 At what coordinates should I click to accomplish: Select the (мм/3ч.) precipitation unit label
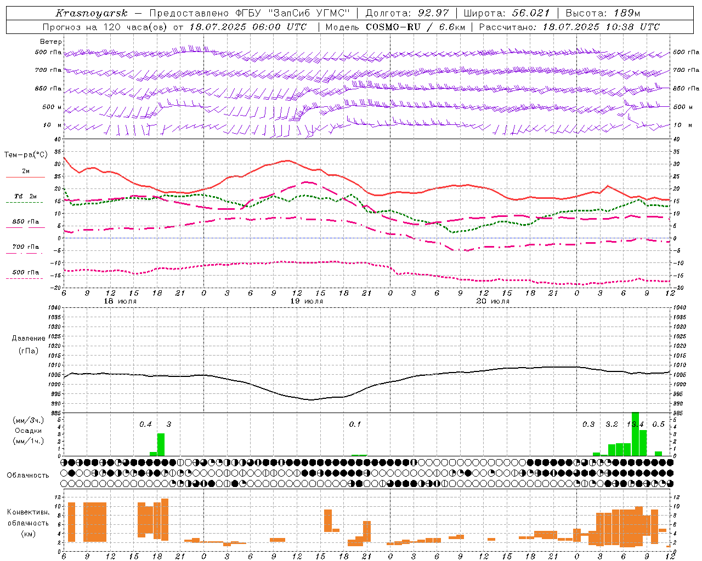tap(28, 420)
